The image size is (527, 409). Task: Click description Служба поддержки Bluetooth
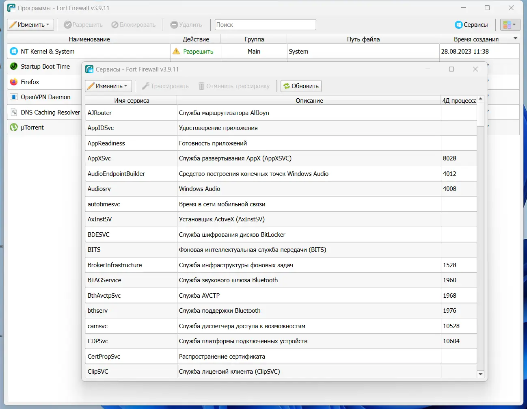pos(220,311)
